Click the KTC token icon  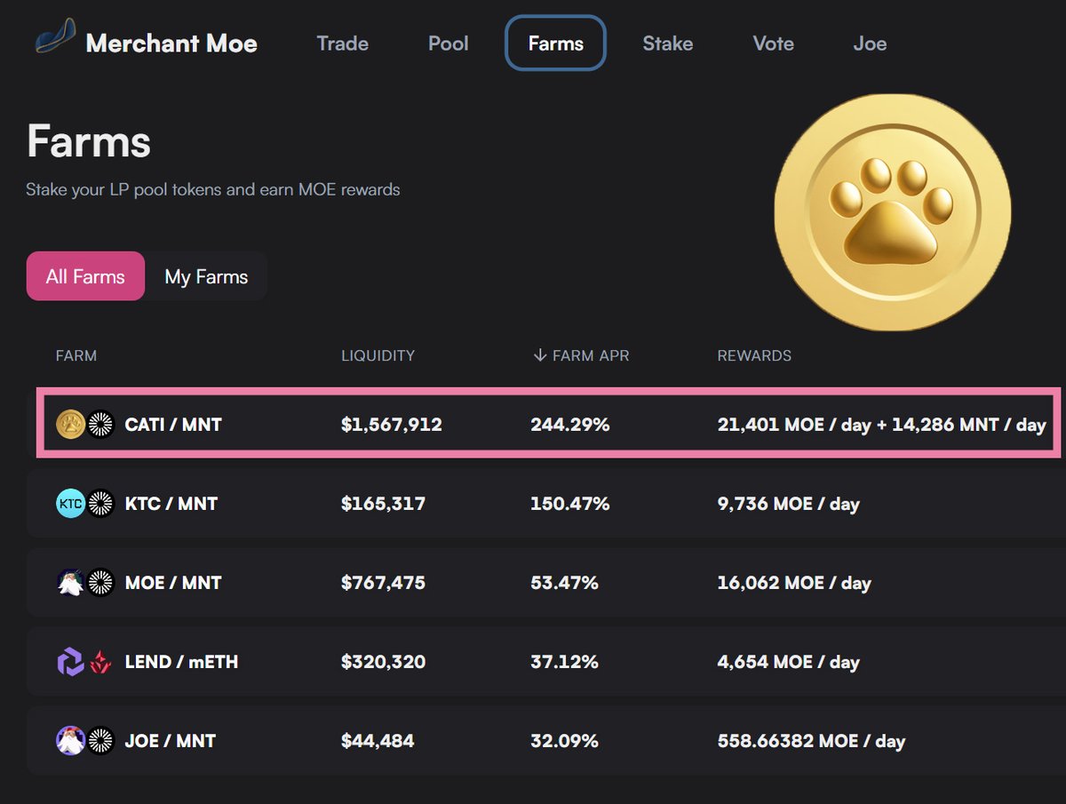point(70,504)
